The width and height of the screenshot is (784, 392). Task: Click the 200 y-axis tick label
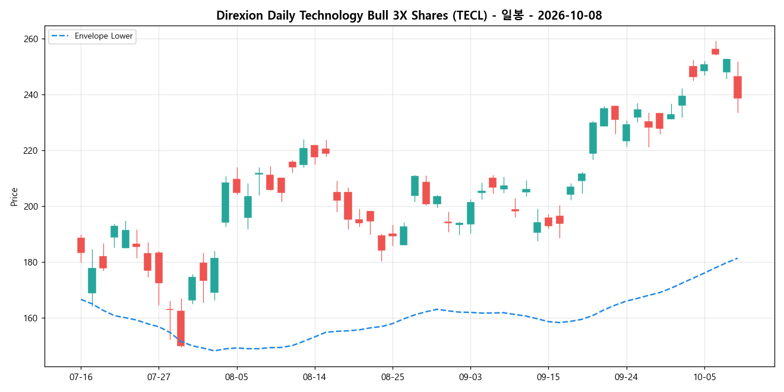31,207
